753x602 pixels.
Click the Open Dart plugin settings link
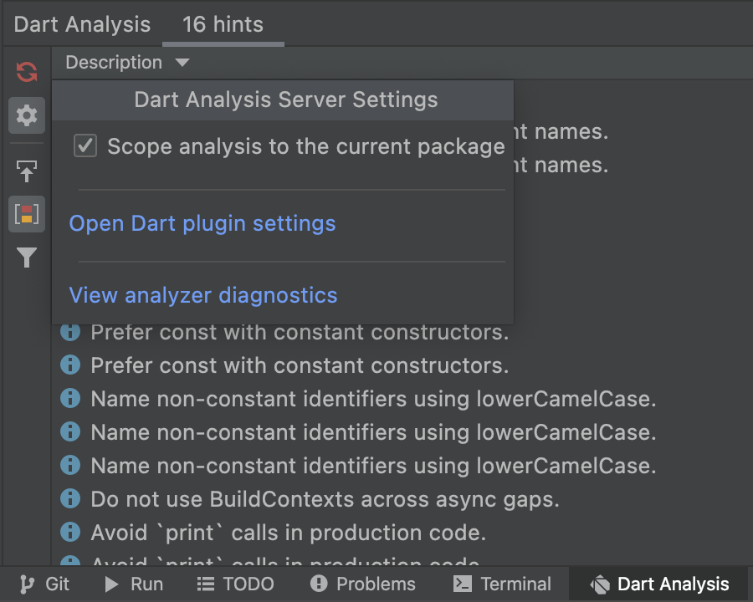point(202,223)
